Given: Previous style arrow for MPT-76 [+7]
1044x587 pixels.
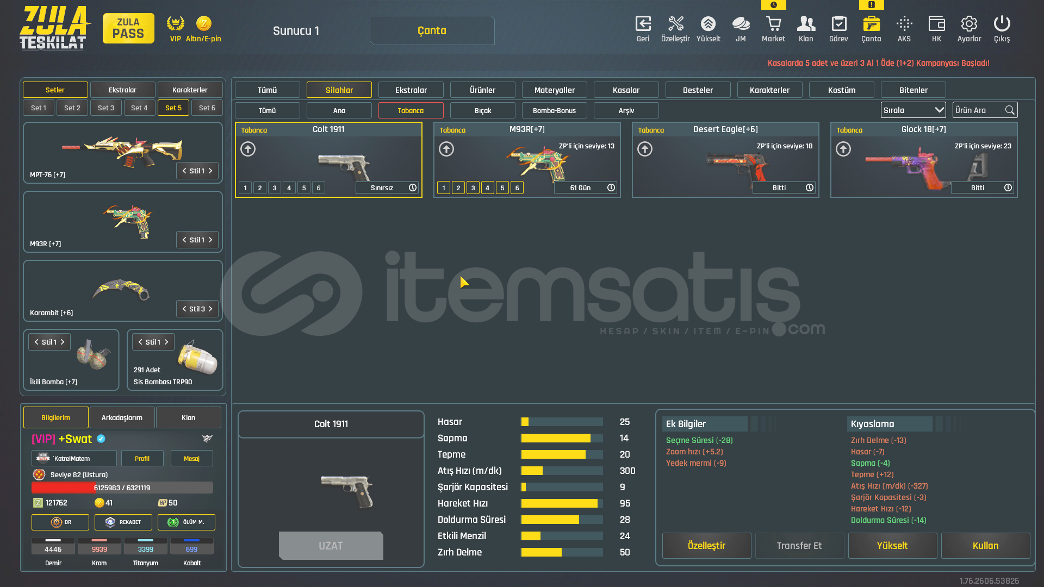Looking at the screenshot, I should pyautogui.click(x=184, y=171).
